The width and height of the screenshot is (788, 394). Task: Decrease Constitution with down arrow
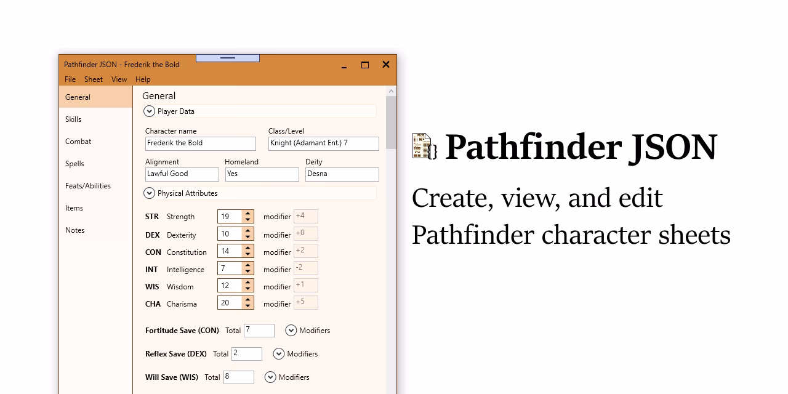(x=248, y=254)
